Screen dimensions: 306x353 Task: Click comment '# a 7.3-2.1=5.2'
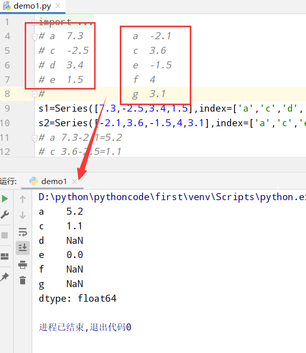point(80,138)
